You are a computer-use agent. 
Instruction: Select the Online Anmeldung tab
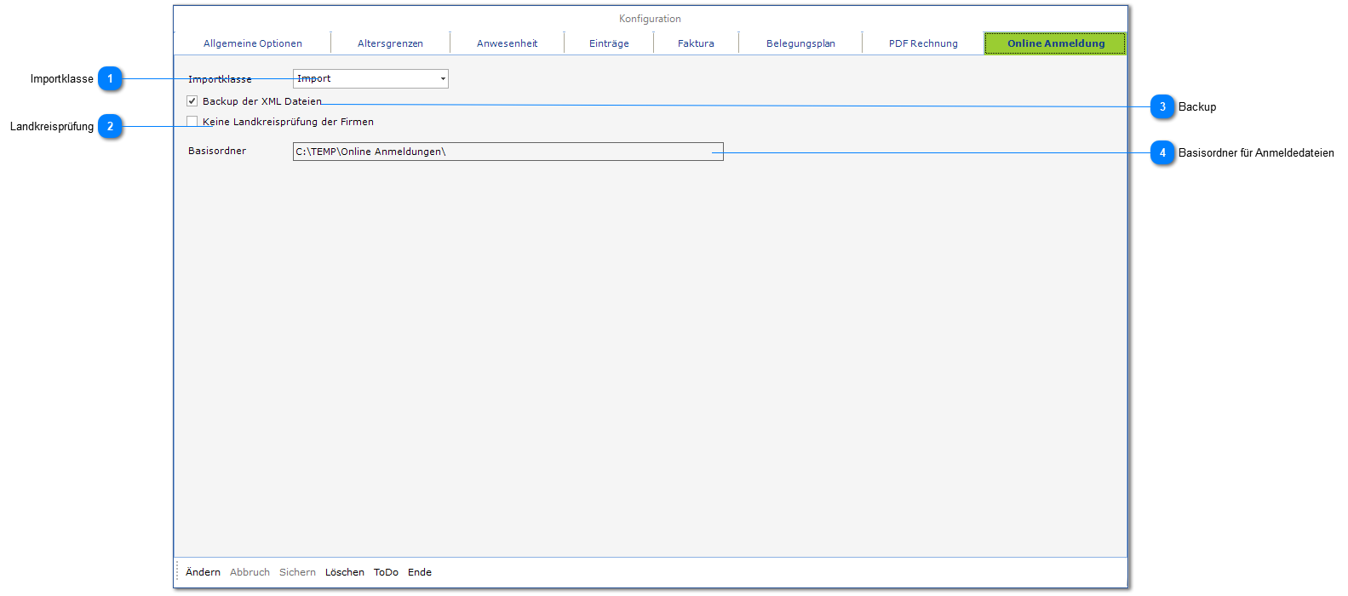click(x=1055, y=43)
